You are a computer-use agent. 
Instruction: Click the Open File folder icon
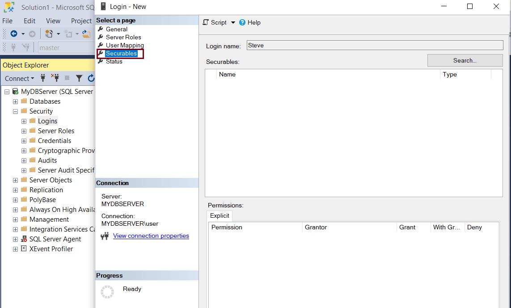[86, 34]
